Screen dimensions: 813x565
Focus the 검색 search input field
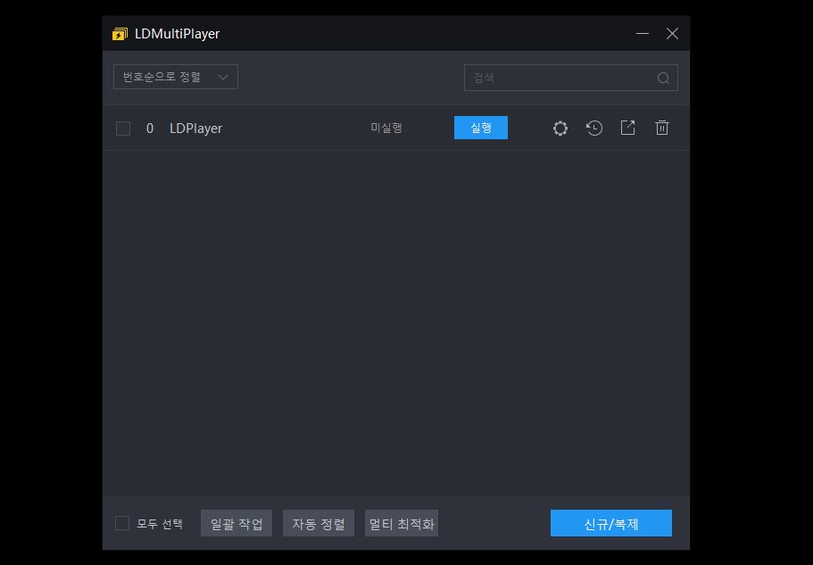coord(571,78)
